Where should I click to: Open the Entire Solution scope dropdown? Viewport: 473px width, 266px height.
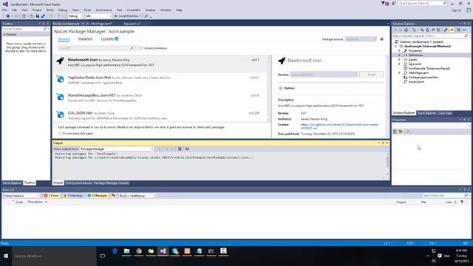pos(21,196)
